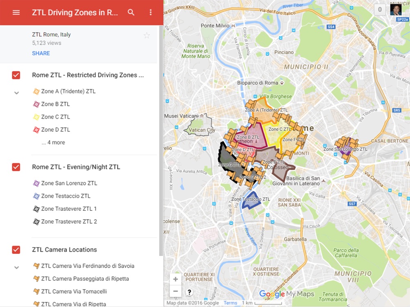Image resolution: width=410 pixels, height=307 pixels.
Task: Click the Zone A (Tridente) ZTL polygon icon
Action: pyautogui.click(x=36, y=91)
